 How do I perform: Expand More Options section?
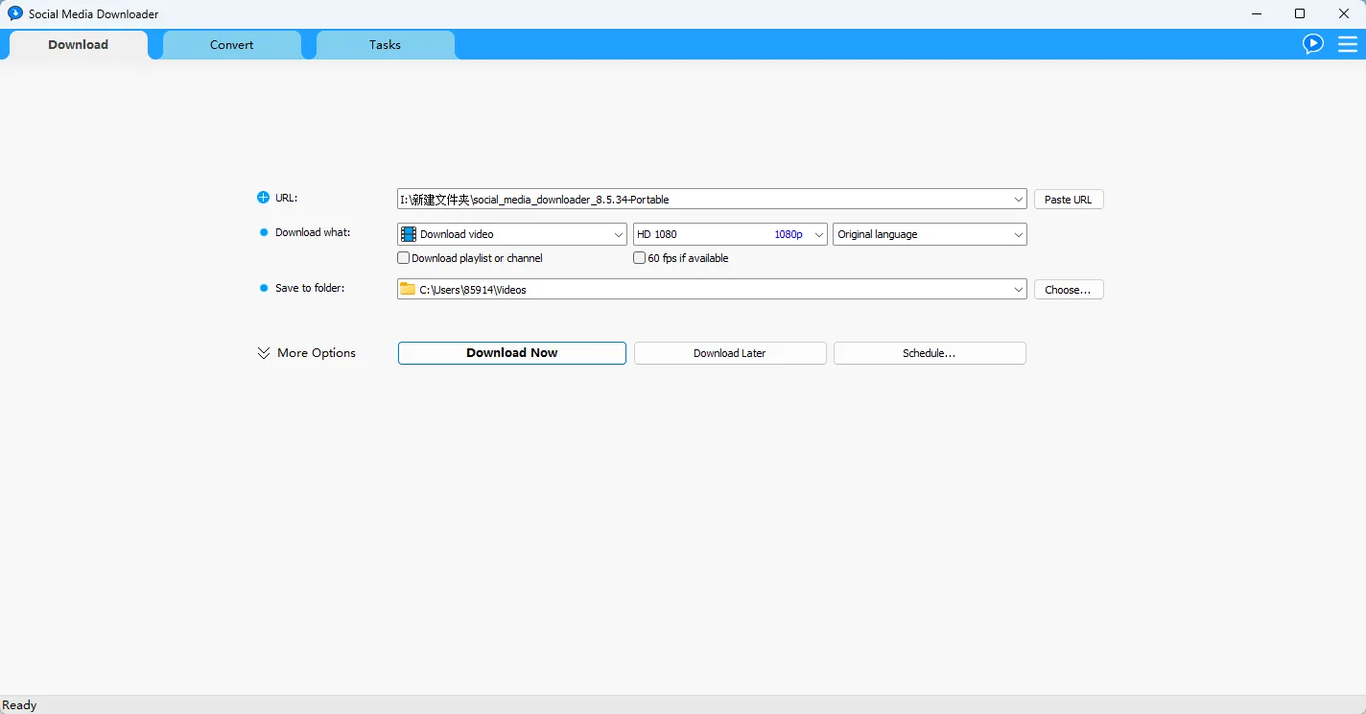point(307,353)
